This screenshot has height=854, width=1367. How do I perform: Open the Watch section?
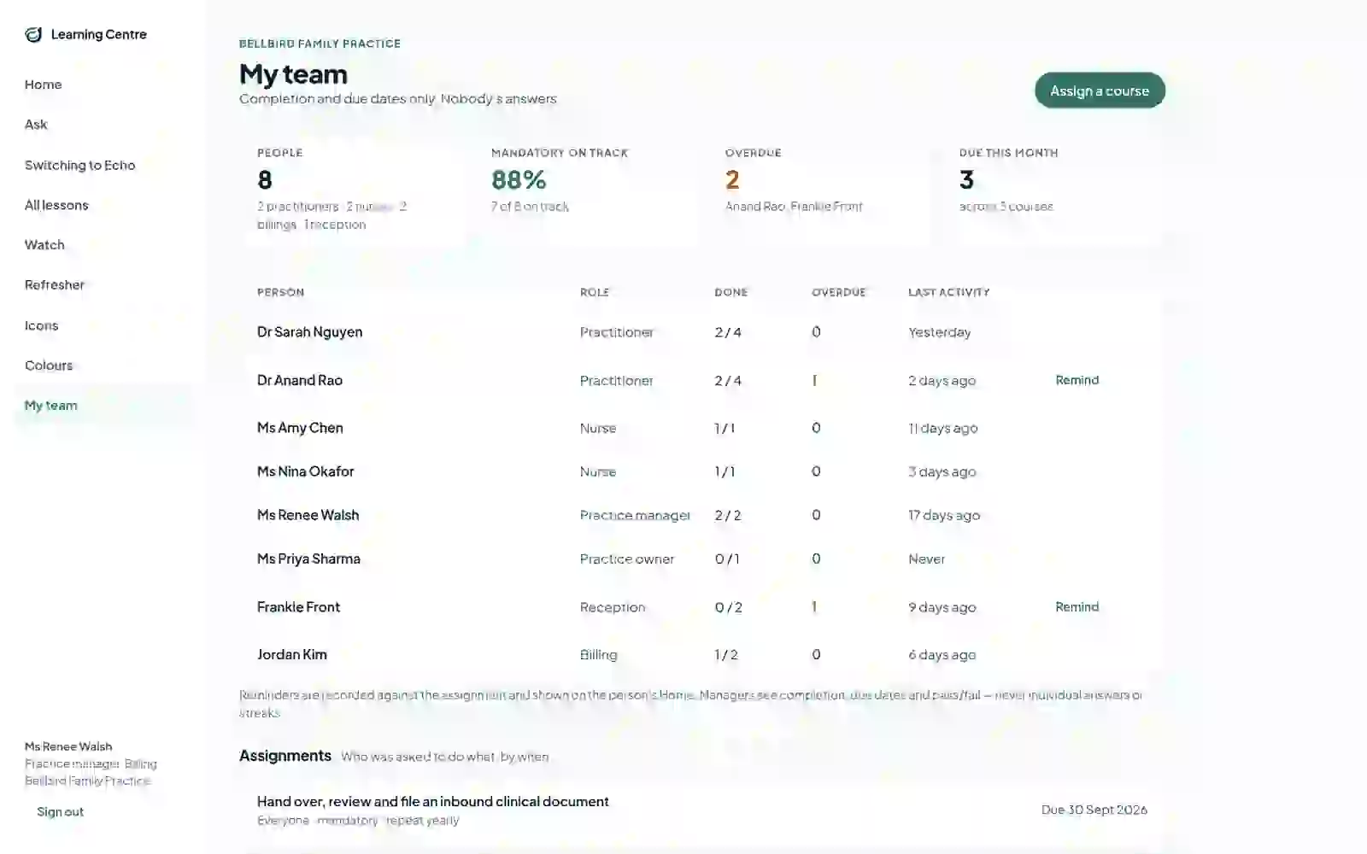[x=44, y=245]
